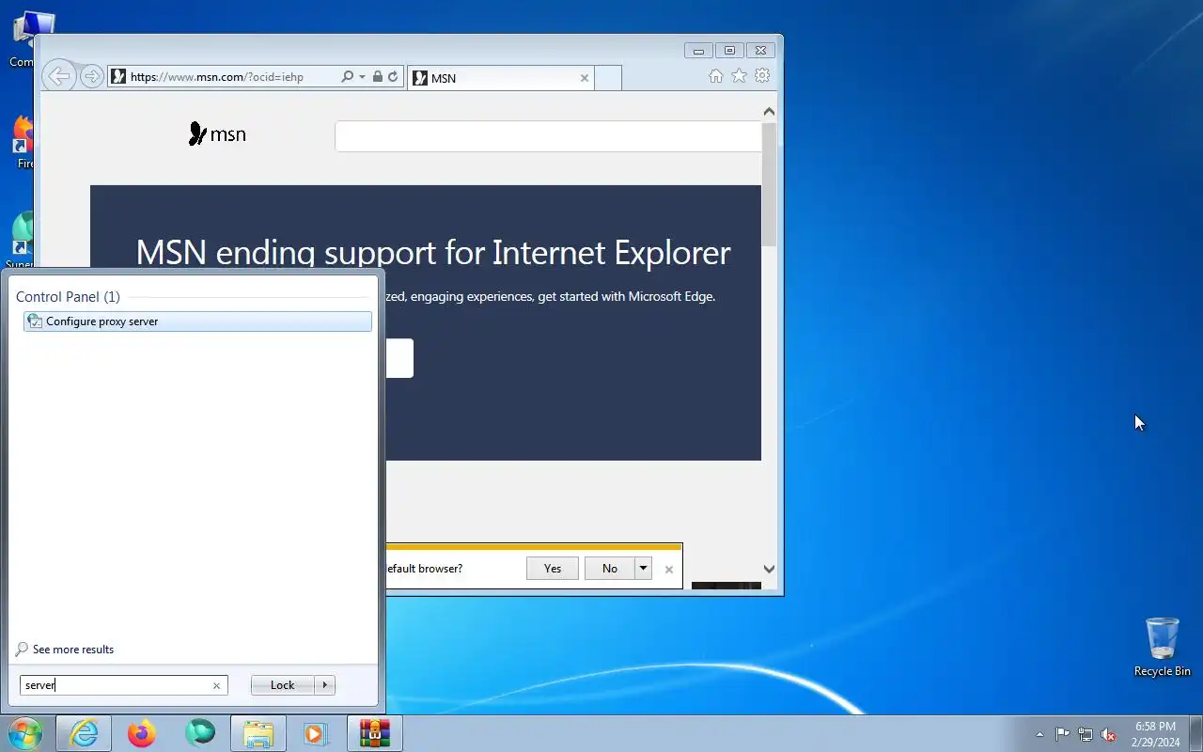Click the MSN page search box
The height and width of the screenshot is (752, 1203).
click(548, 136)
